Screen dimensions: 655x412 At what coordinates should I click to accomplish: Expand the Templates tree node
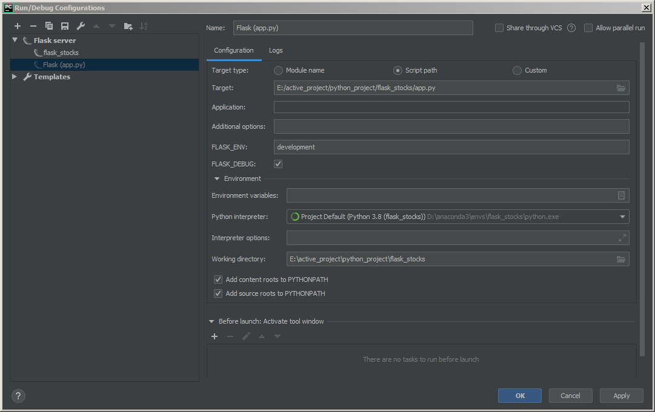pyautogui.click(x=15, y=77)
